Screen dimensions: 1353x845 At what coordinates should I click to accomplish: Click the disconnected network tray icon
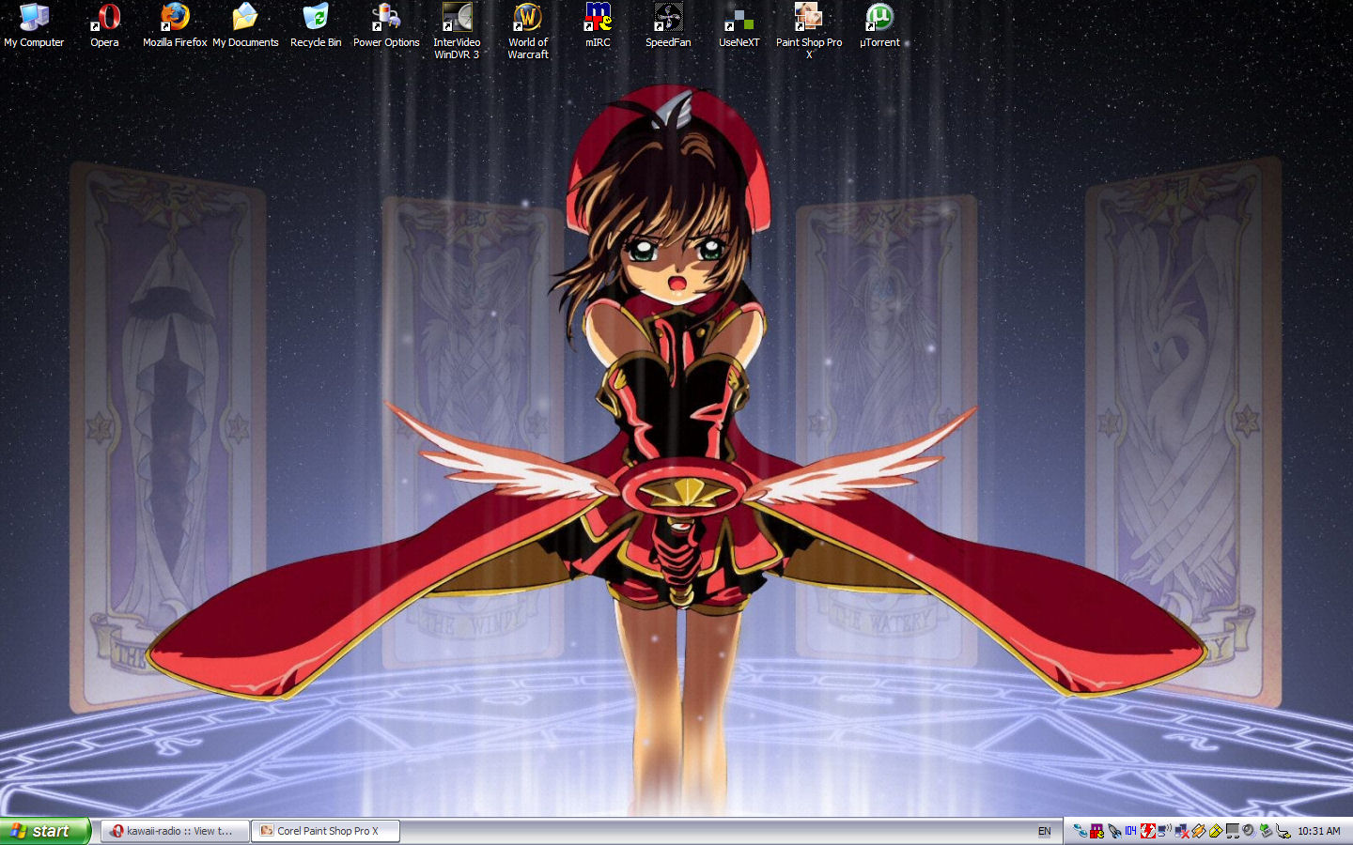(1182, 831)
